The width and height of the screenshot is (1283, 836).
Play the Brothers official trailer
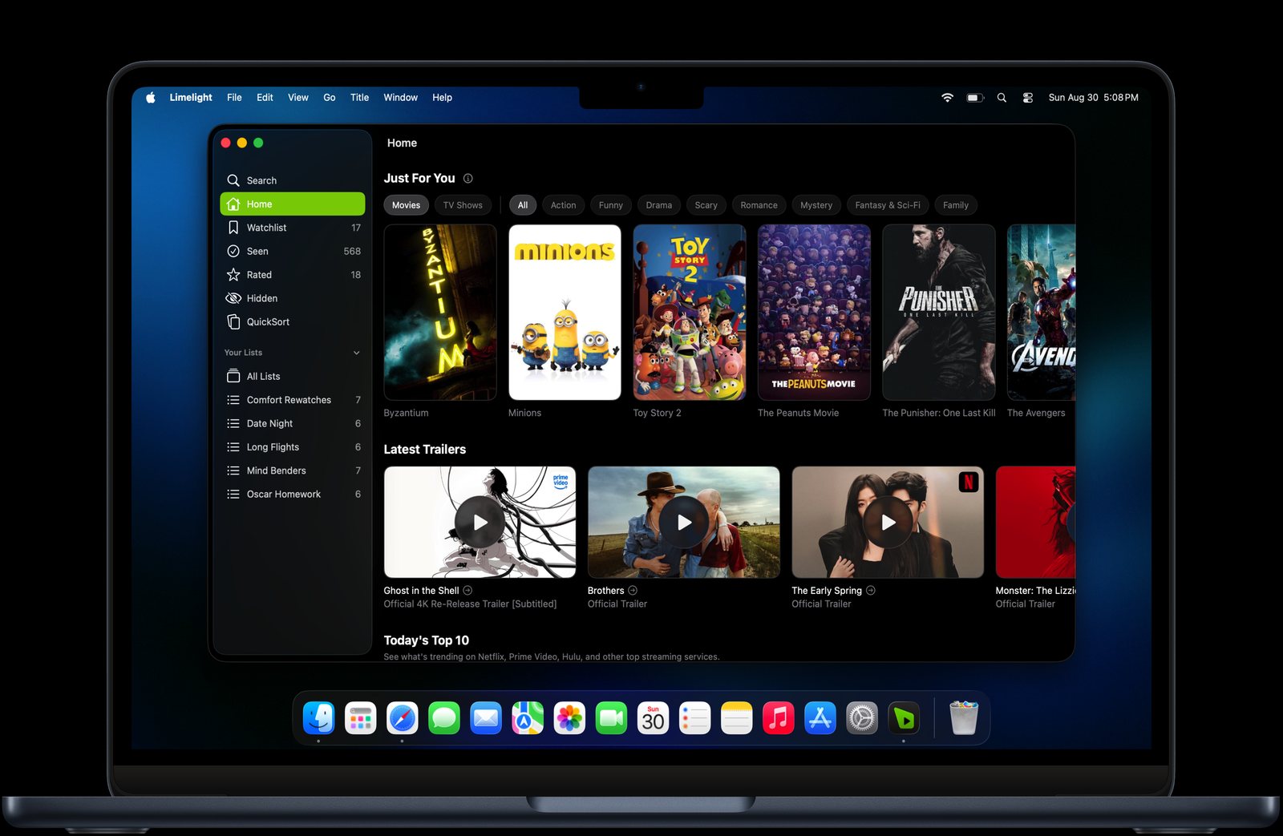pyautogui.click(x=684, y=522)
